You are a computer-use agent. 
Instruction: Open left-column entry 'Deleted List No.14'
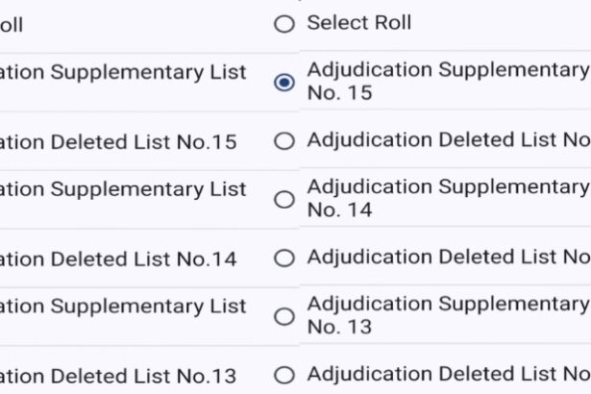118,259
